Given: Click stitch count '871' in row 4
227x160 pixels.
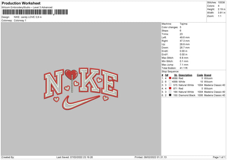Looking at the screenshot, I should pos(175,89).
